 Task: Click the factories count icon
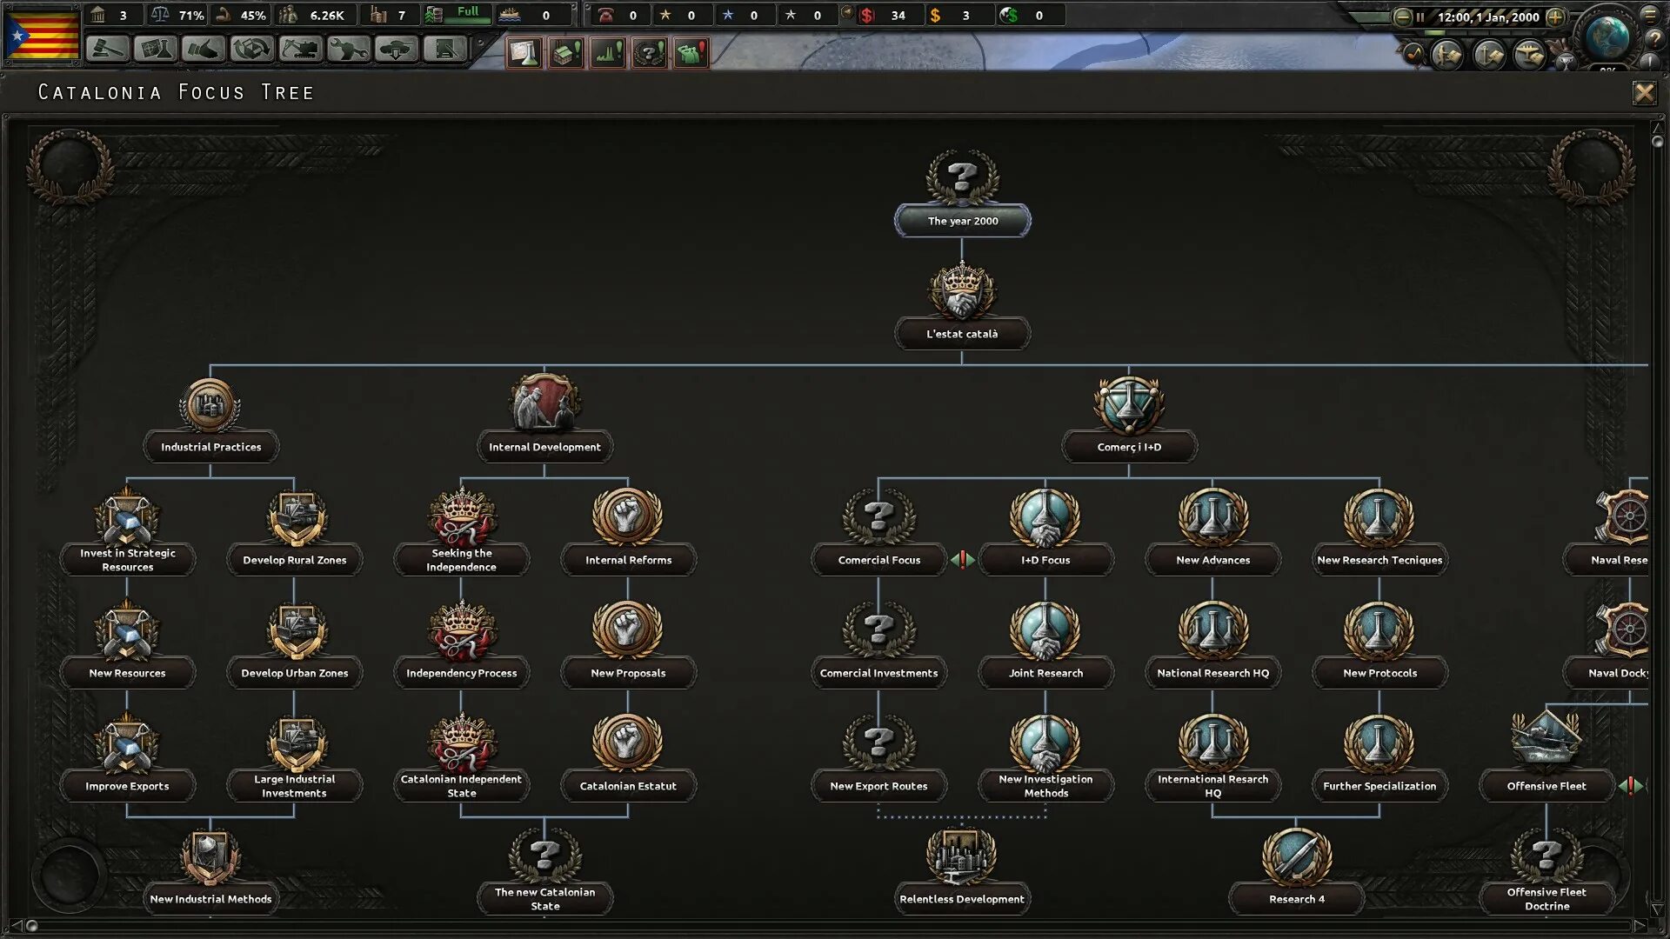378,15
